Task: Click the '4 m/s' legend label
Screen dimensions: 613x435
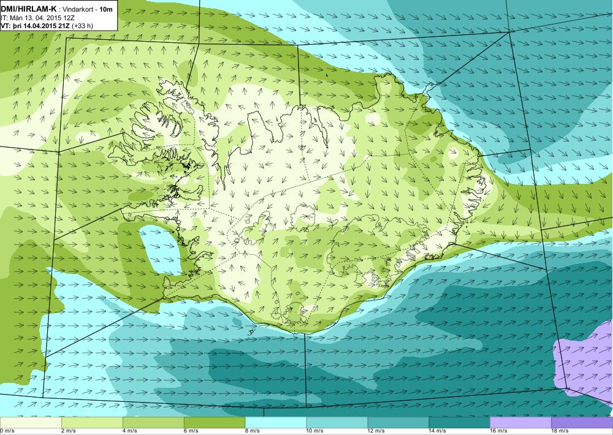Action: (x=130, y=431)
